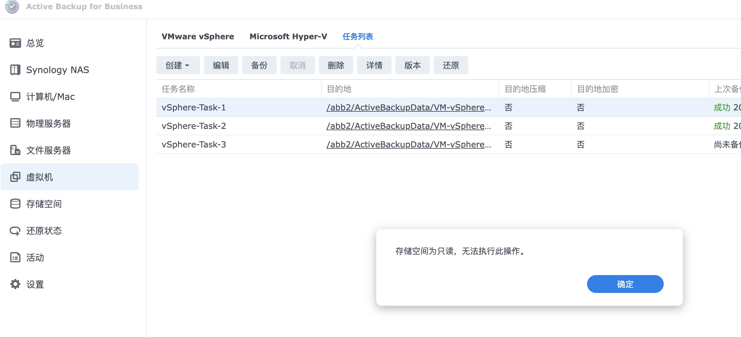
Task: Click the 文件服务器 file server icon
Action: (15, 150)
